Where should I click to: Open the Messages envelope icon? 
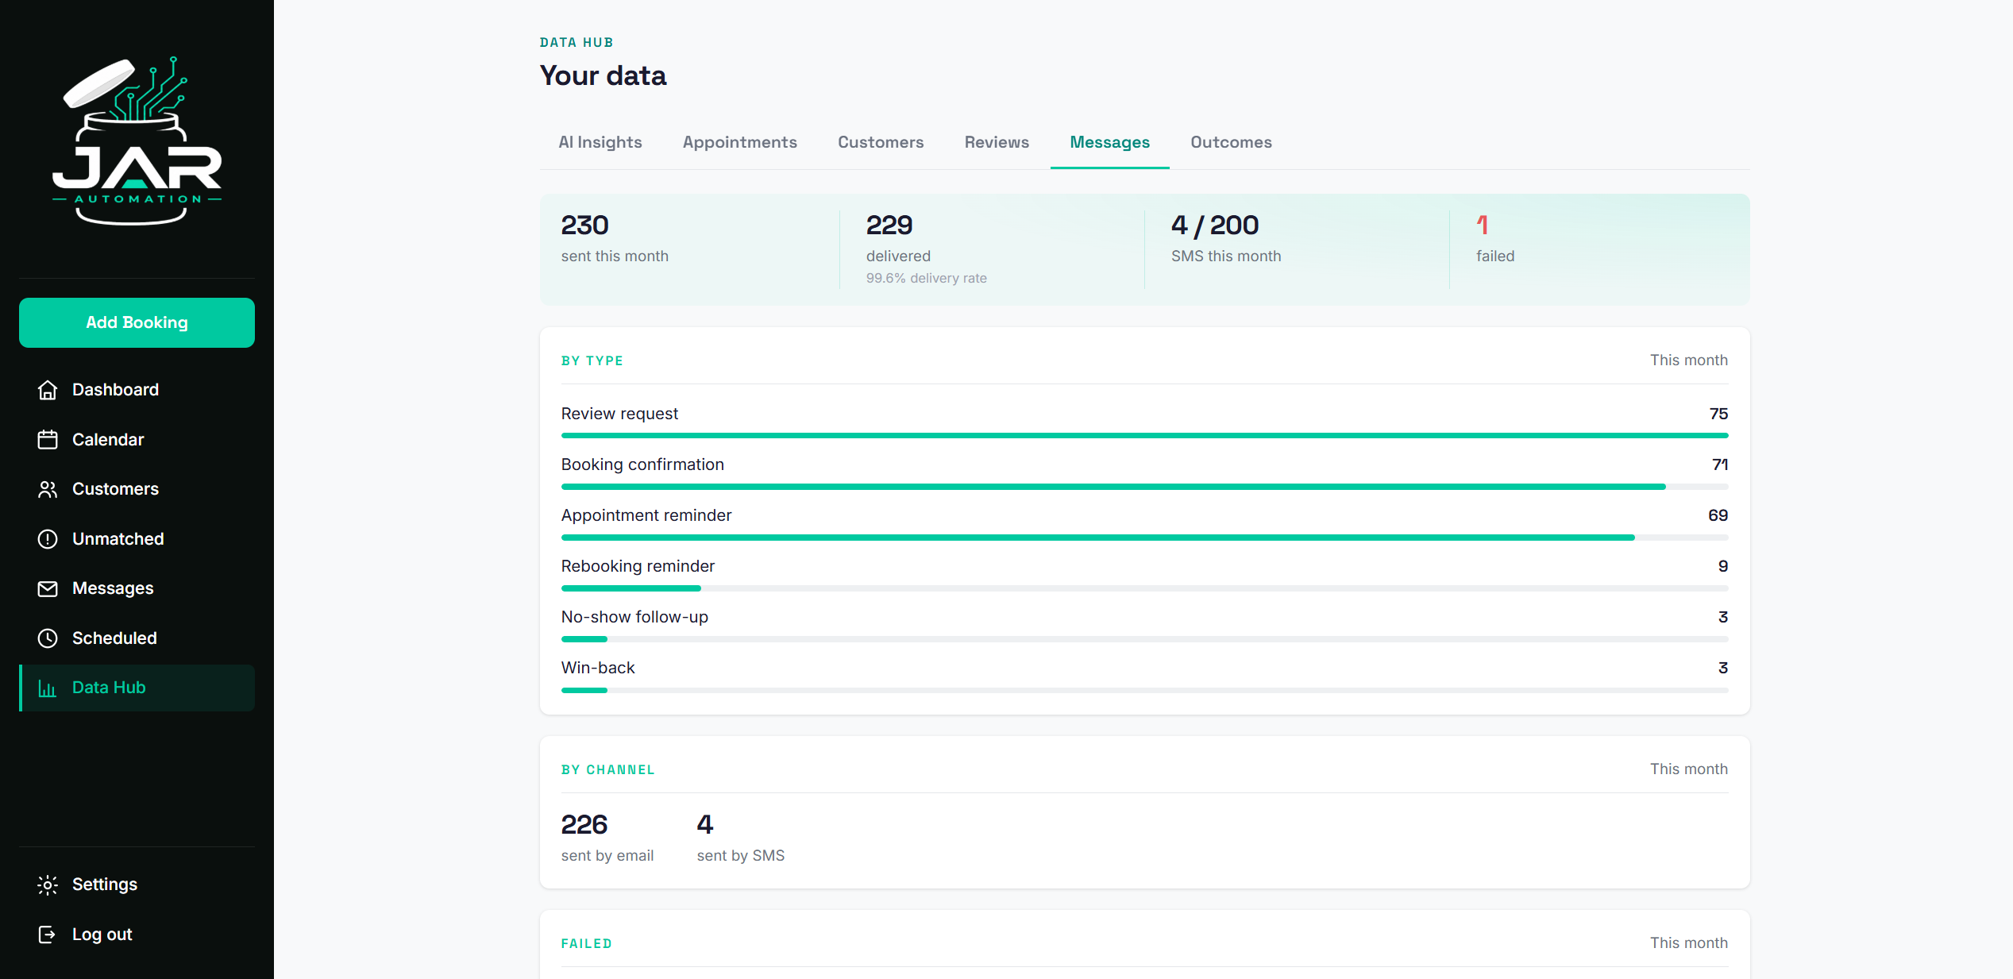coord(48,588)
